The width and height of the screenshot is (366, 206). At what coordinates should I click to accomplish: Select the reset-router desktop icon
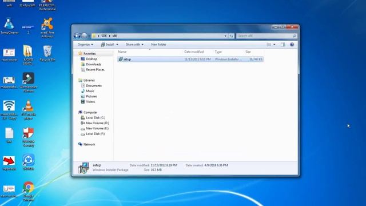point(9,55)
